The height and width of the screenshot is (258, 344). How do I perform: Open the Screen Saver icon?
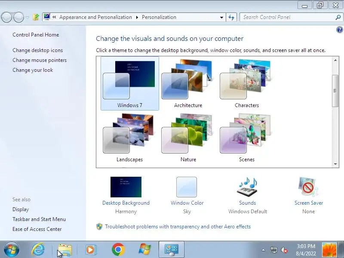pyautogui.click(x=308, y=187)
